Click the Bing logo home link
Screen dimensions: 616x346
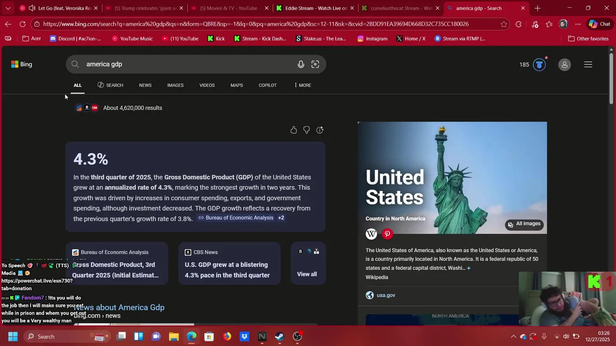tap(22, 64)
